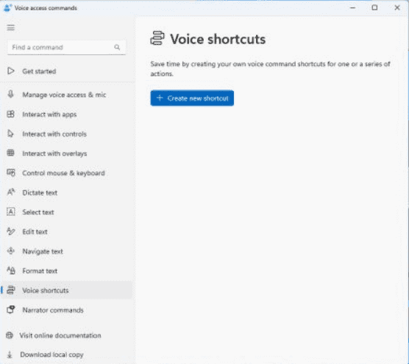Click the Voice shortcuts sidebar icon

11,290
